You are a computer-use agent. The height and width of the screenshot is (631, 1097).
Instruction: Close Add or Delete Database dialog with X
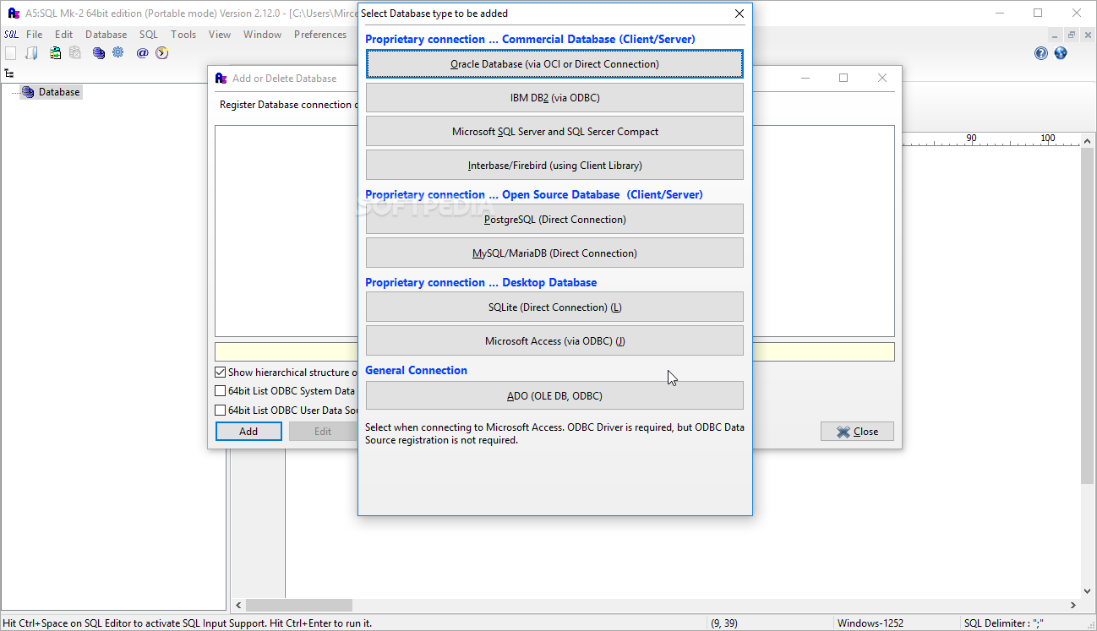(x=882, y=78)
